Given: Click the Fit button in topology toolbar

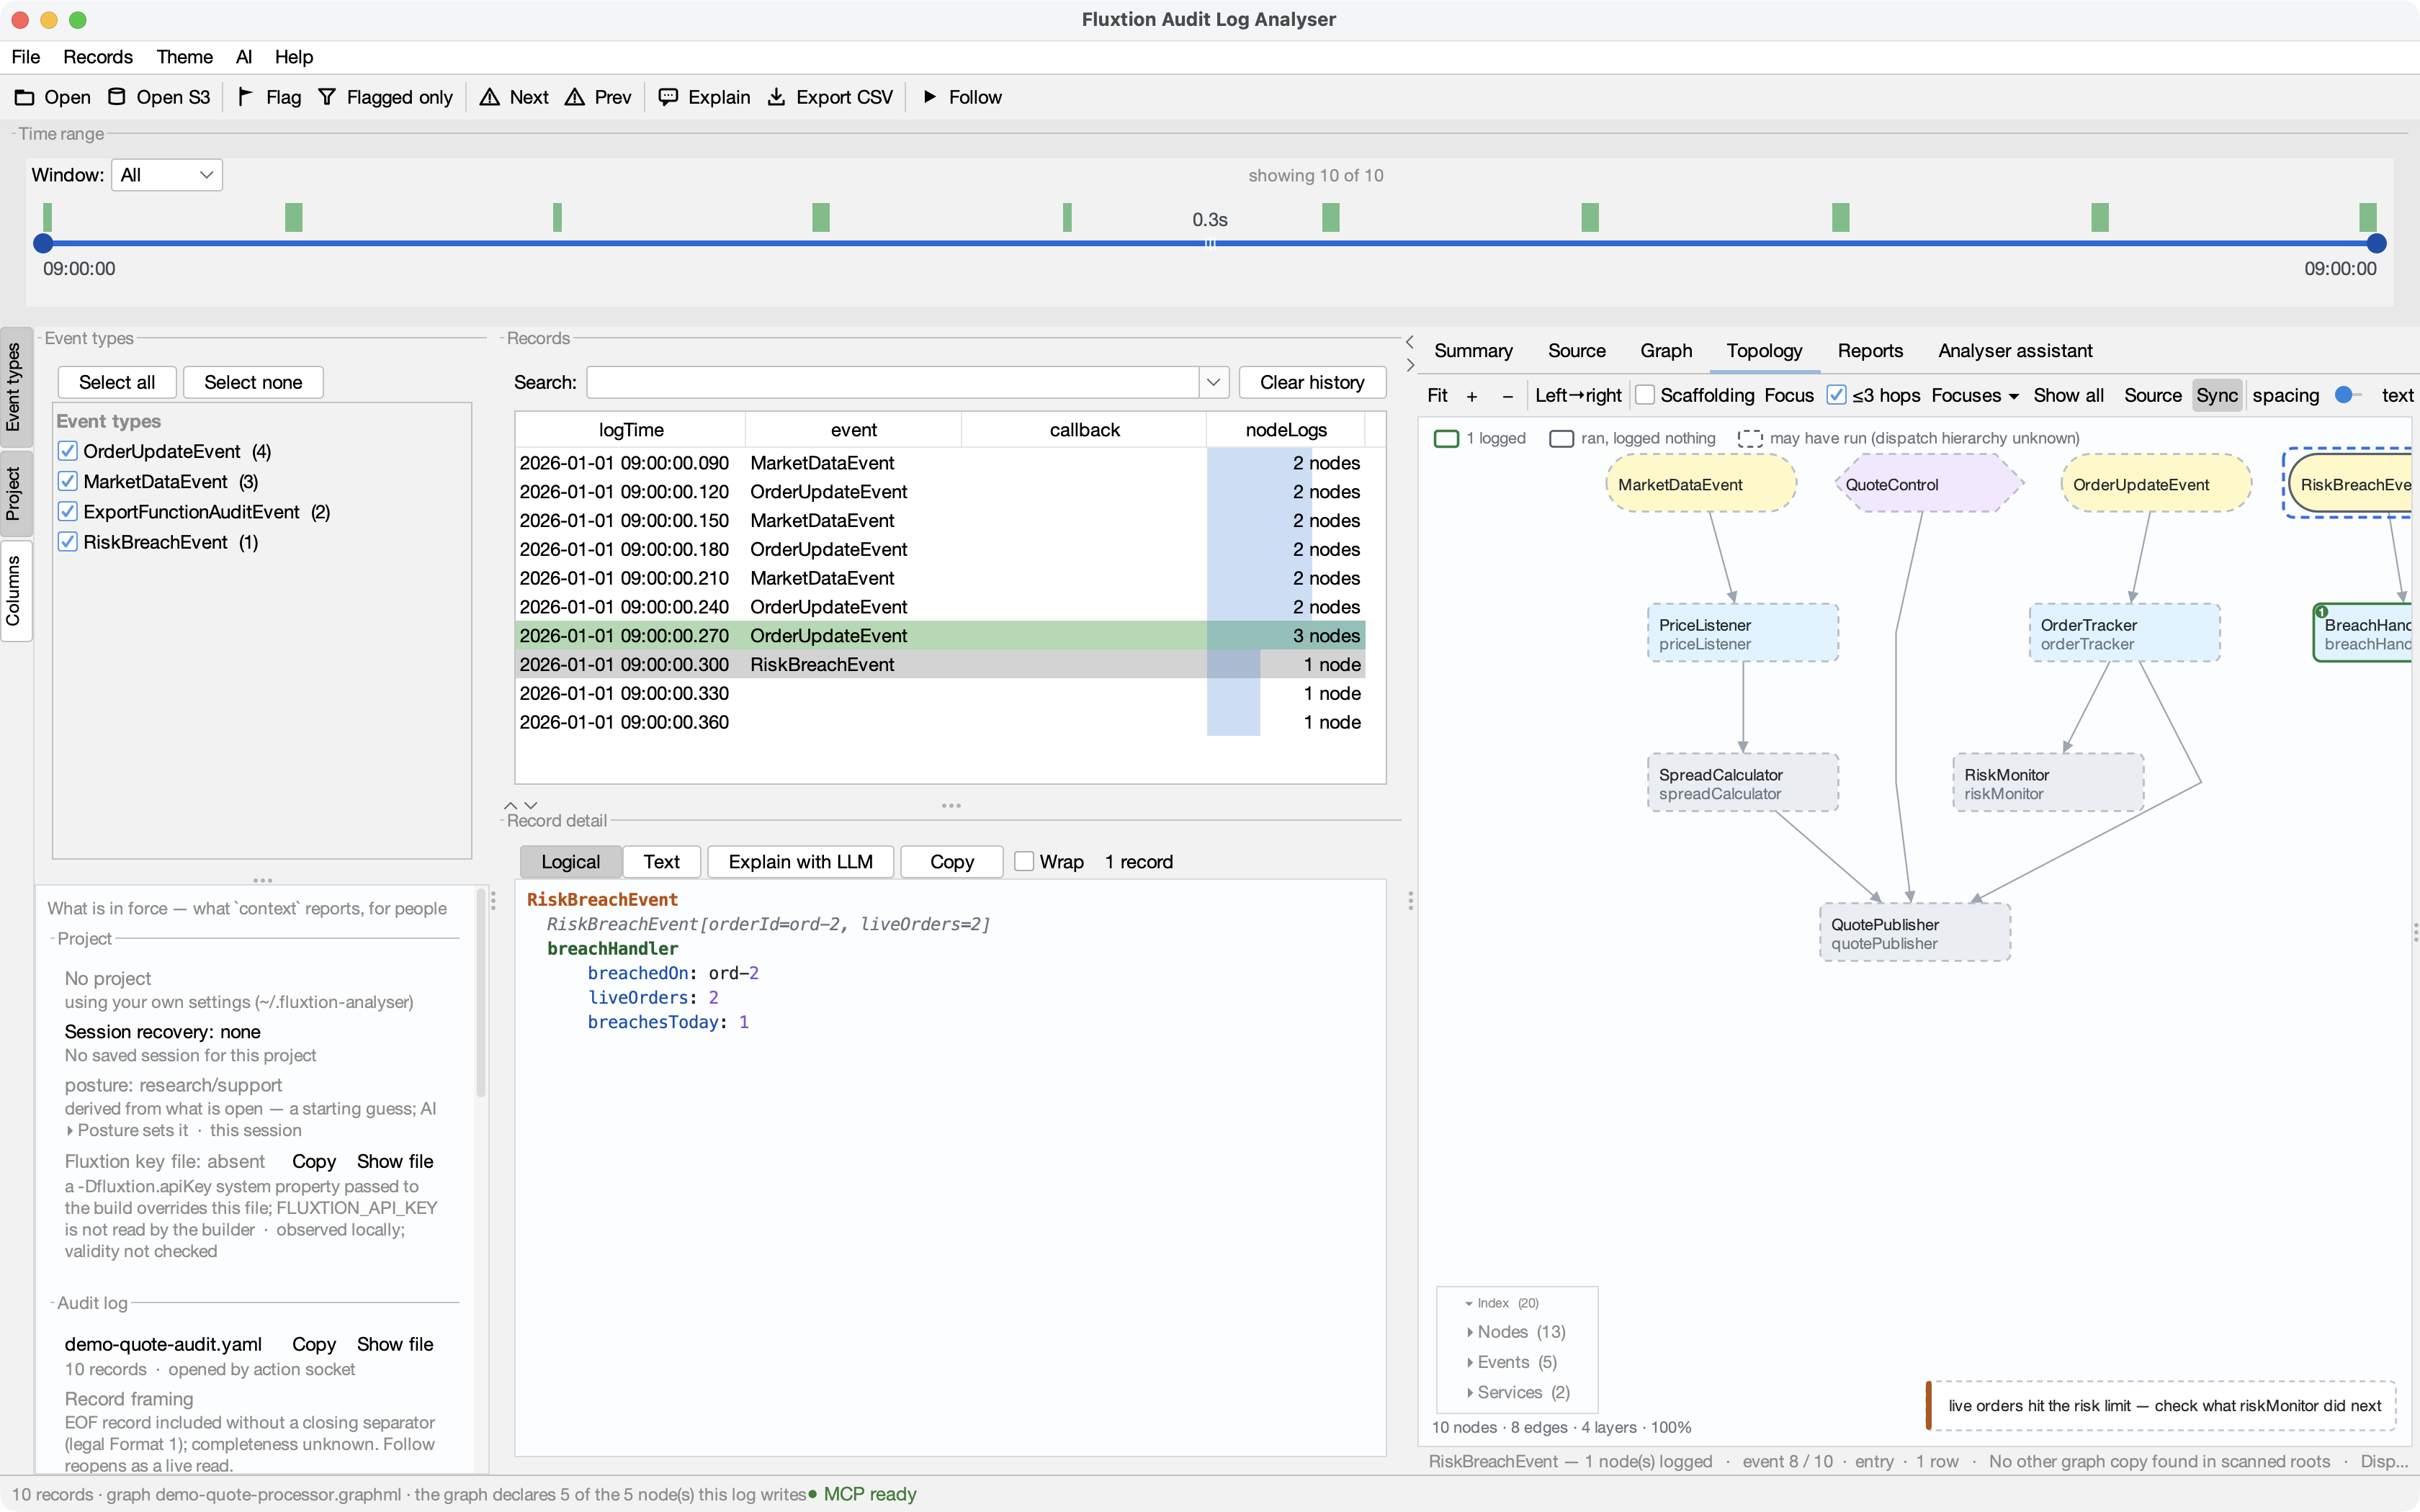Looking at the screenshot, I should coord(1438,396).
